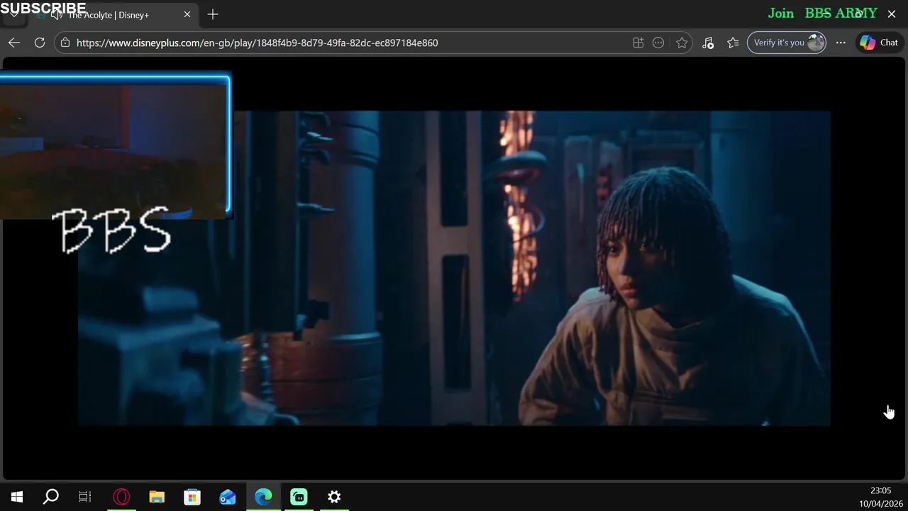Open Outlook from taskbar
908x511 pixels.
228,497
